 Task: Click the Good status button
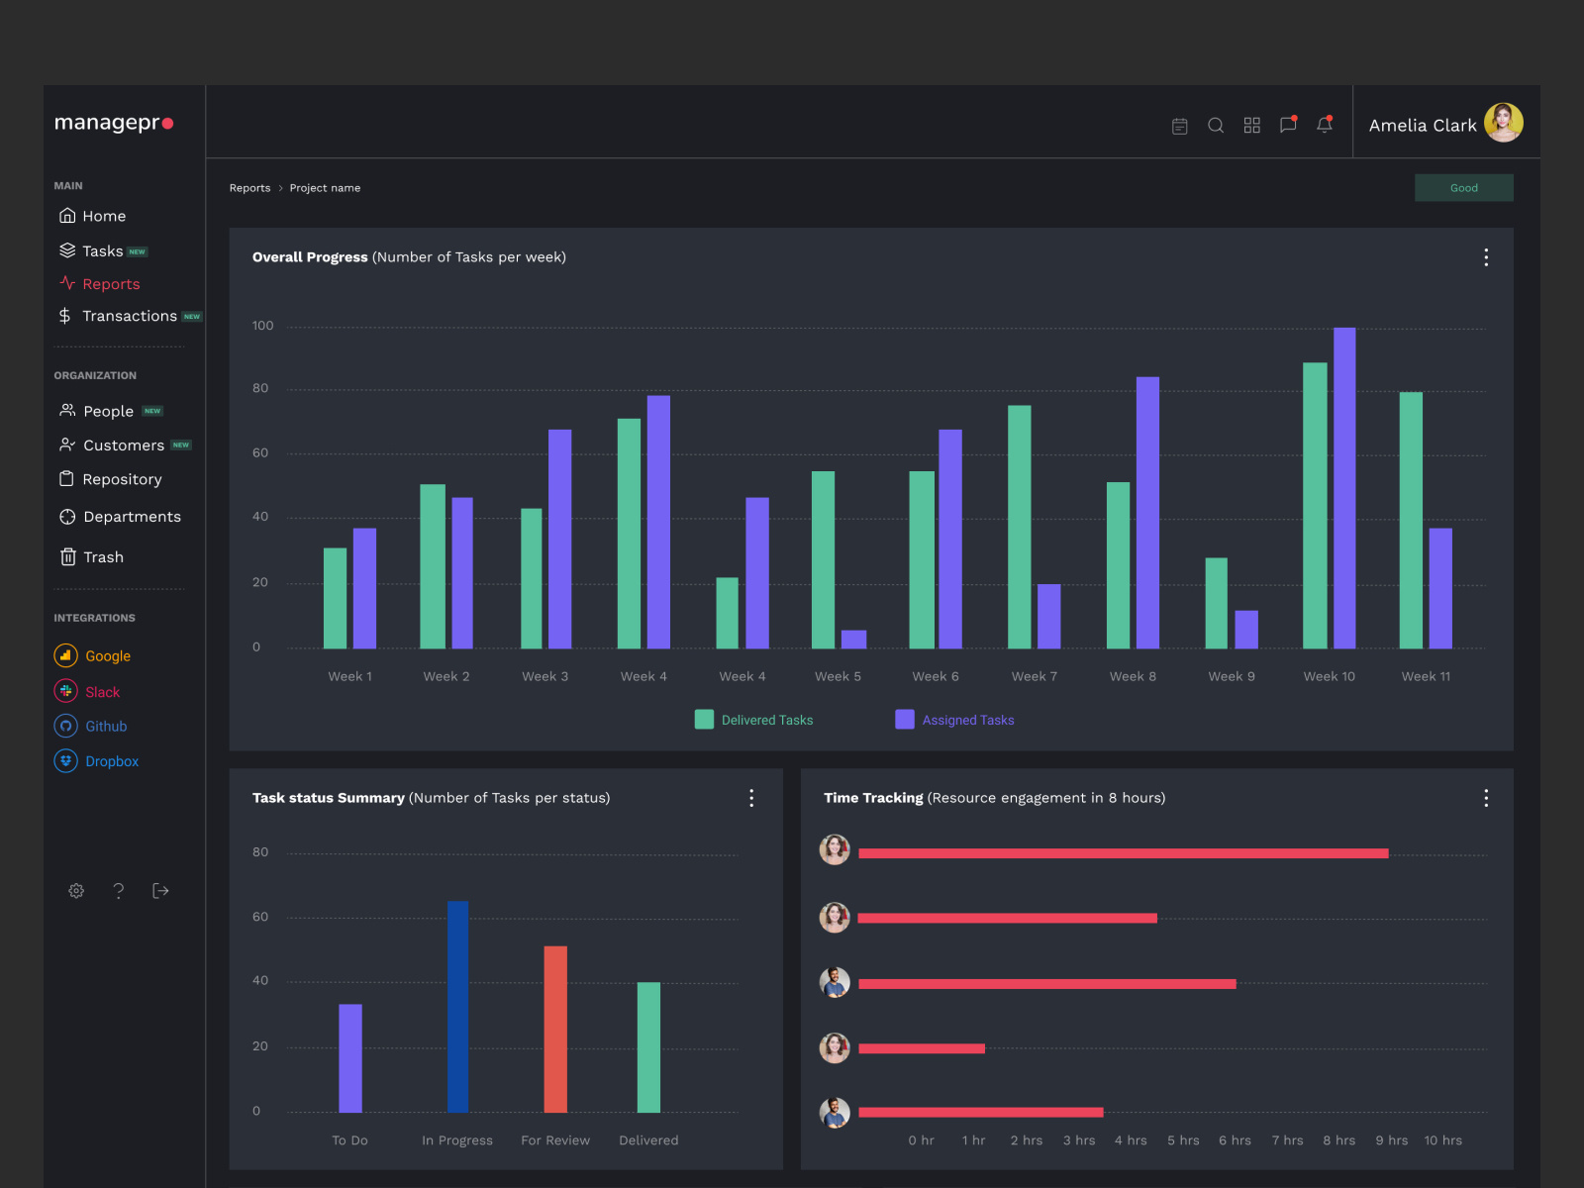[x=1464, y=187]
